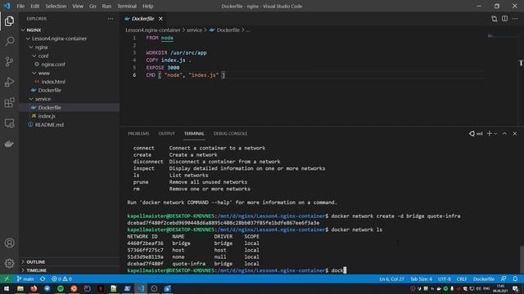The image size is (524, 294).
Task: Select the Dockerfile under service folder
Action: tap(69, 108)
